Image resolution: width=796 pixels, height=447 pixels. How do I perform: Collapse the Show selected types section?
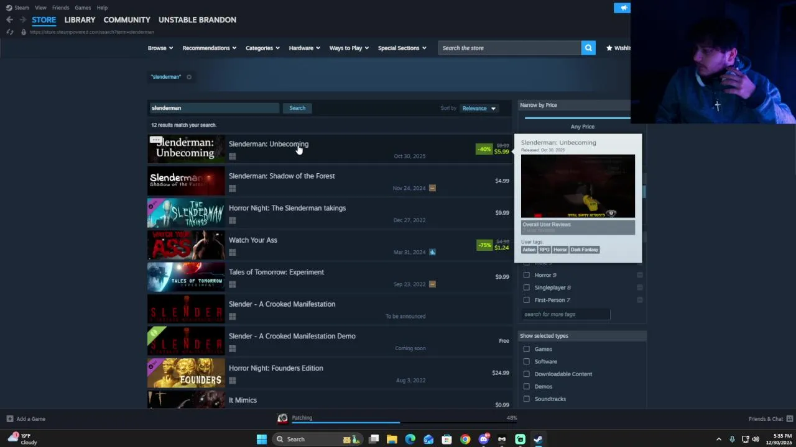(x=583, y=336)
